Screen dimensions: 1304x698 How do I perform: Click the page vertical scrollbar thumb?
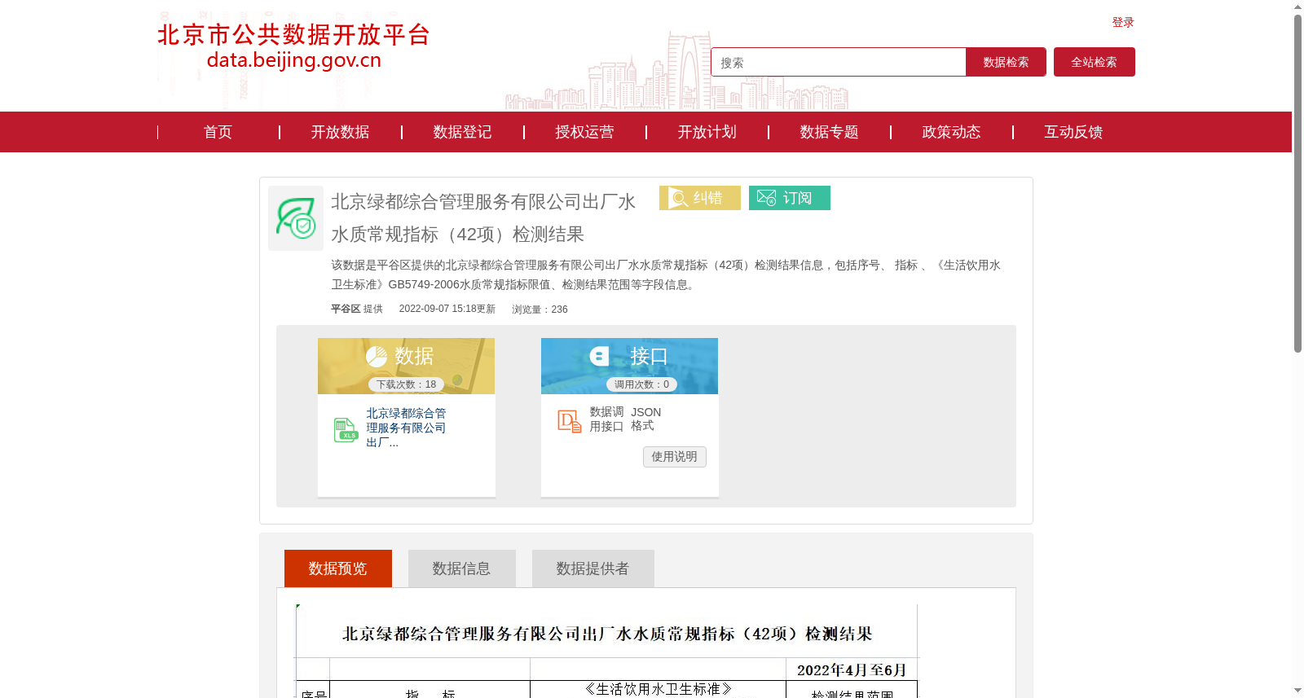pos(1297,183)
